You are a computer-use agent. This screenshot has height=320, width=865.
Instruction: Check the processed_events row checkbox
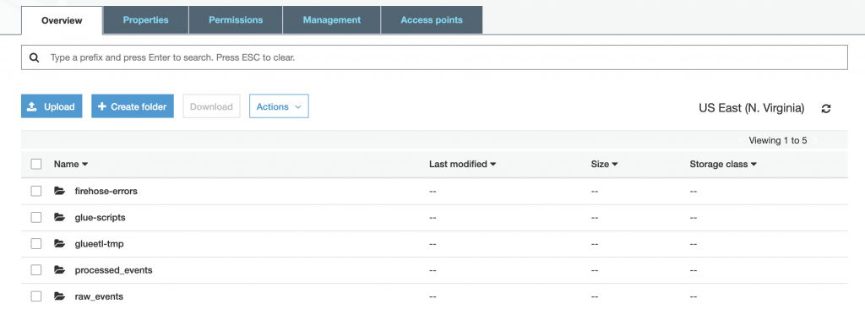(x=36, y=270)
